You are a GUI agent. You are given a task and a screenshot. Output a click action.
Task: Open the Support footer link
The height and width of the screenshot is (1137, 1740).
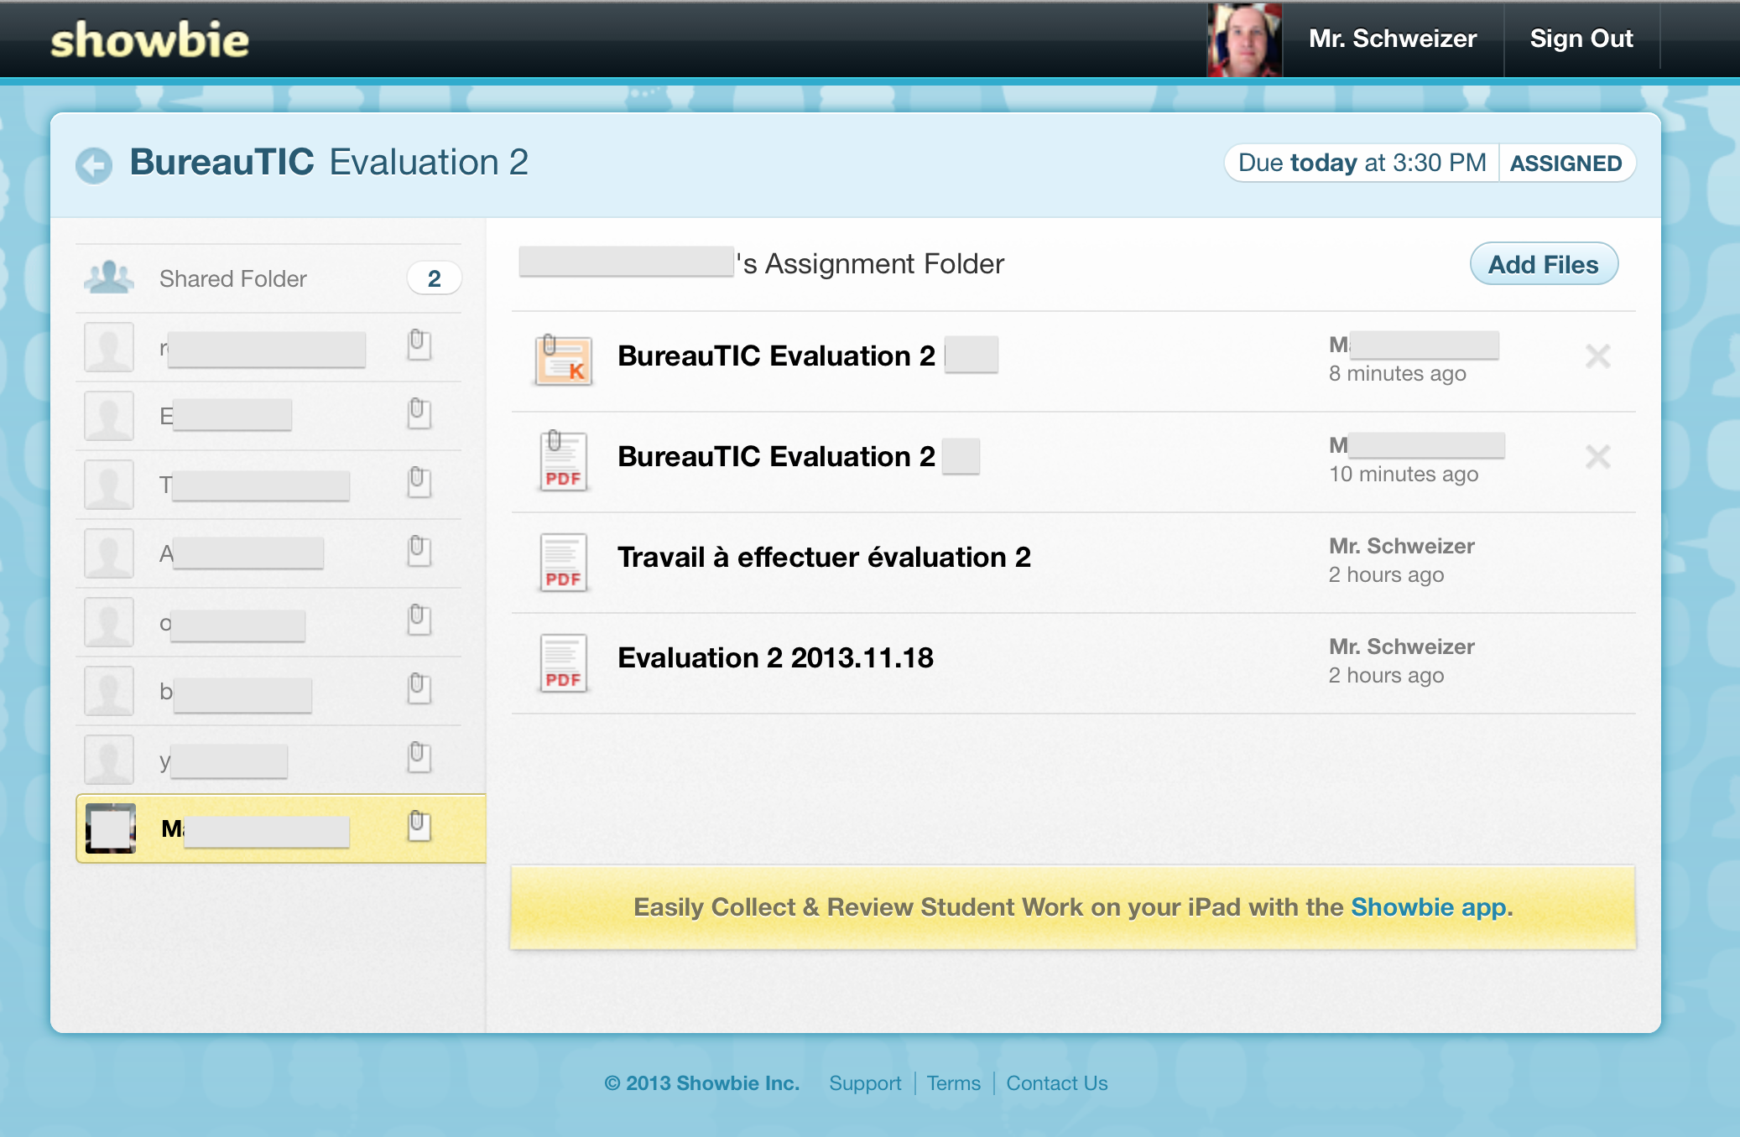864,1083
